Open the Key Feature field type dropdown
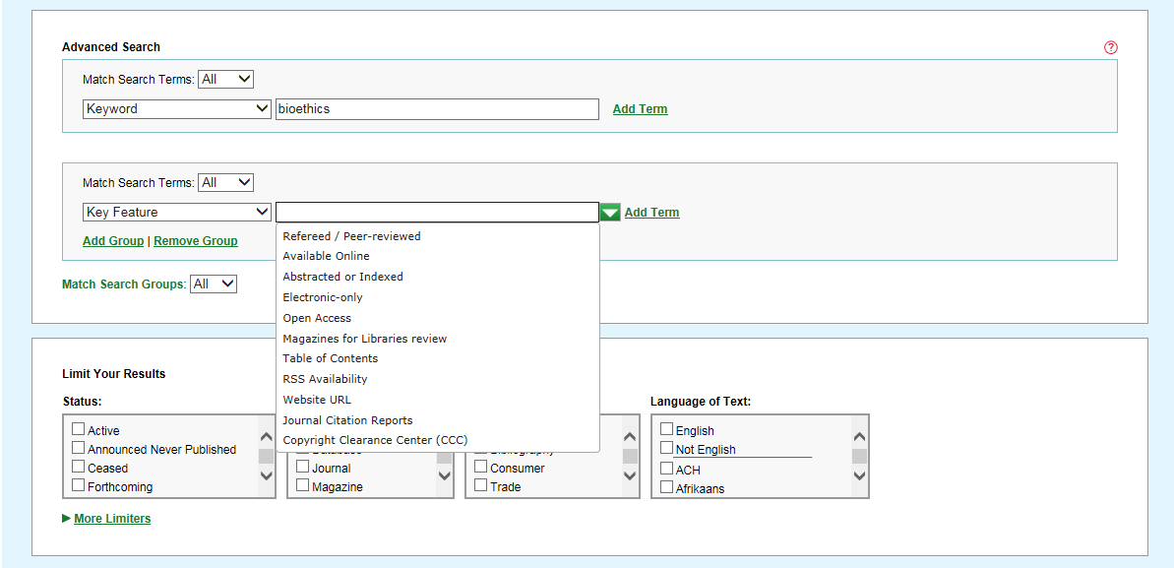The height and width of the screenshot is (568, 1174). coord(177,213)
